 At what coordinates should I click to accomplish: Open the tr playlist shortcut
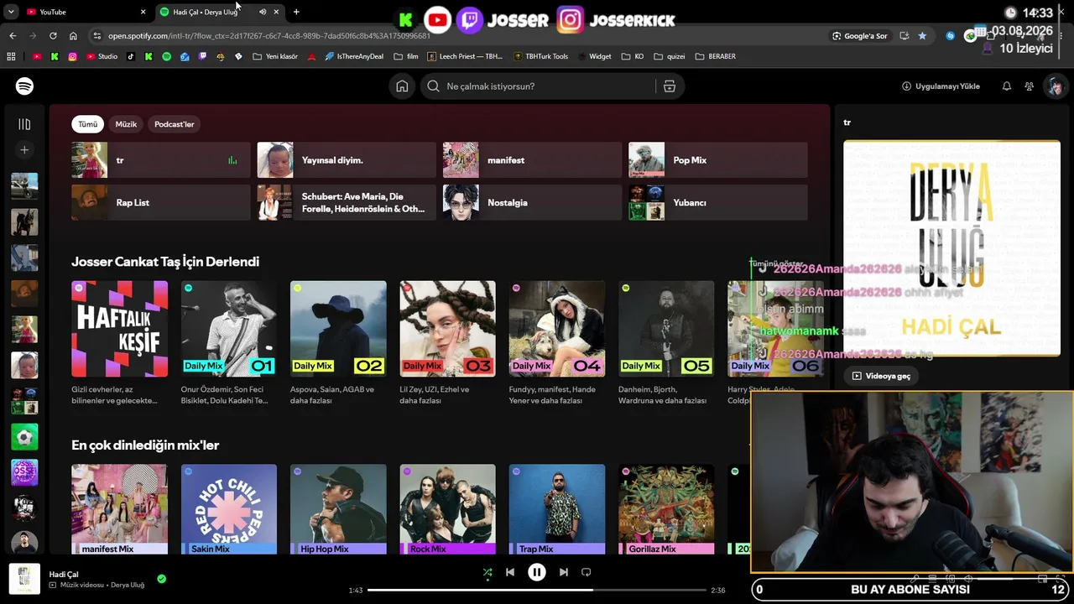[x=161, y=160]
